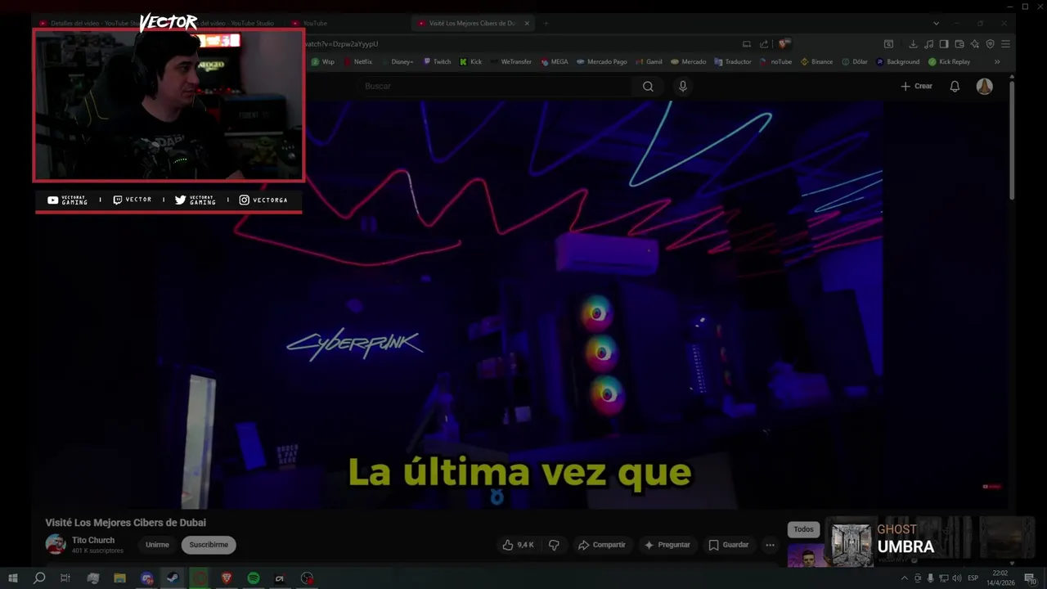Open the Brave wallet icon

(x=959, y=43)
